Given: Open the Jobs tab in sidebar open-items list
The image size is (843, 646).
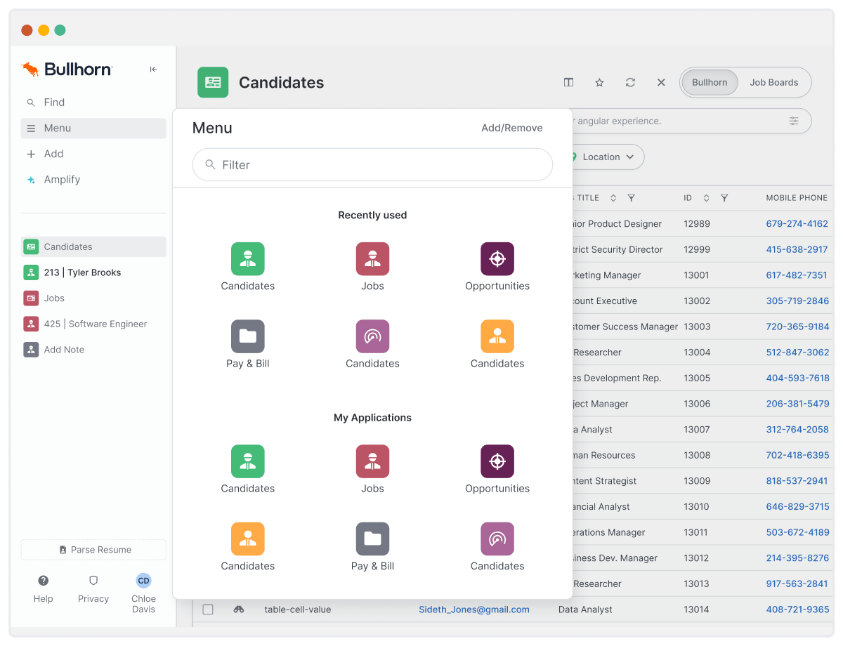Looking at the screenshot, I should [93, 298].
